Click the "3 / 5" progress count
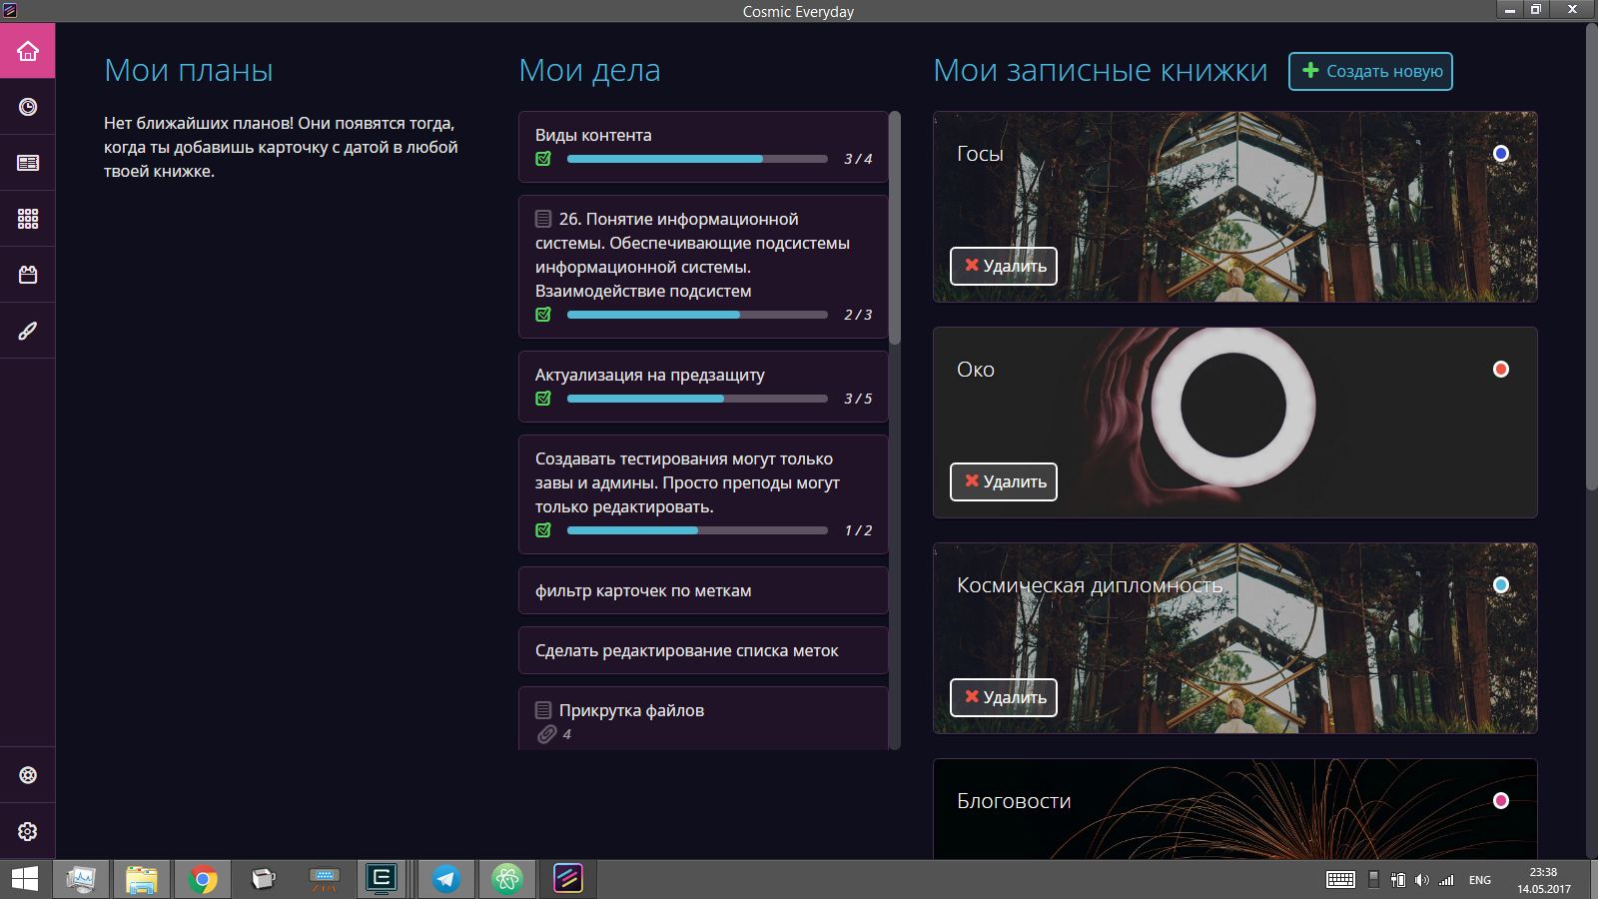 click(858, 399)
